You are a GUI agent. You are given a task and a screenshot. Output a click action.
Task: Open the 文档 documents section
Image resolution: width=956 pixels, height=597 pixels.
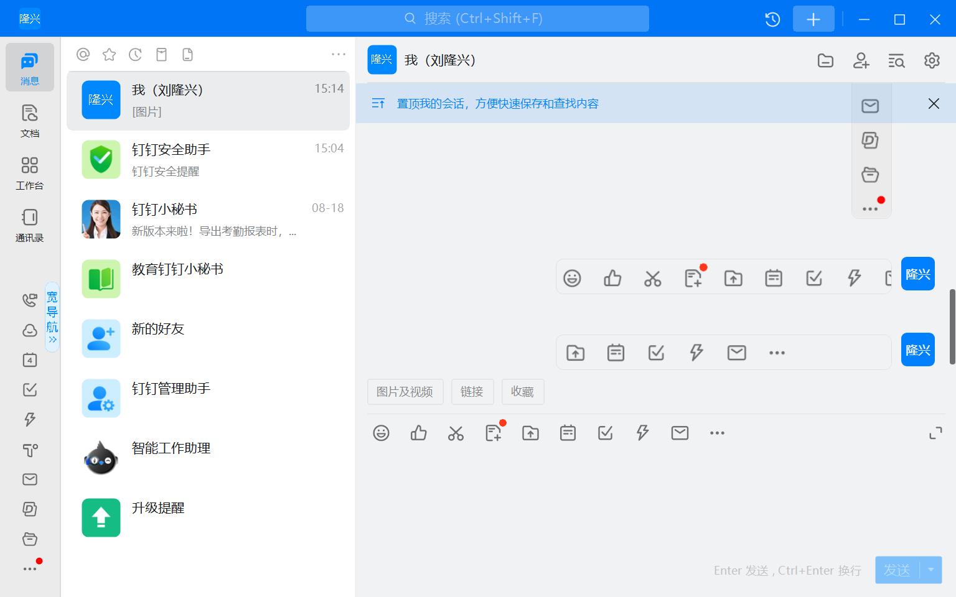(x=30, y=120)
